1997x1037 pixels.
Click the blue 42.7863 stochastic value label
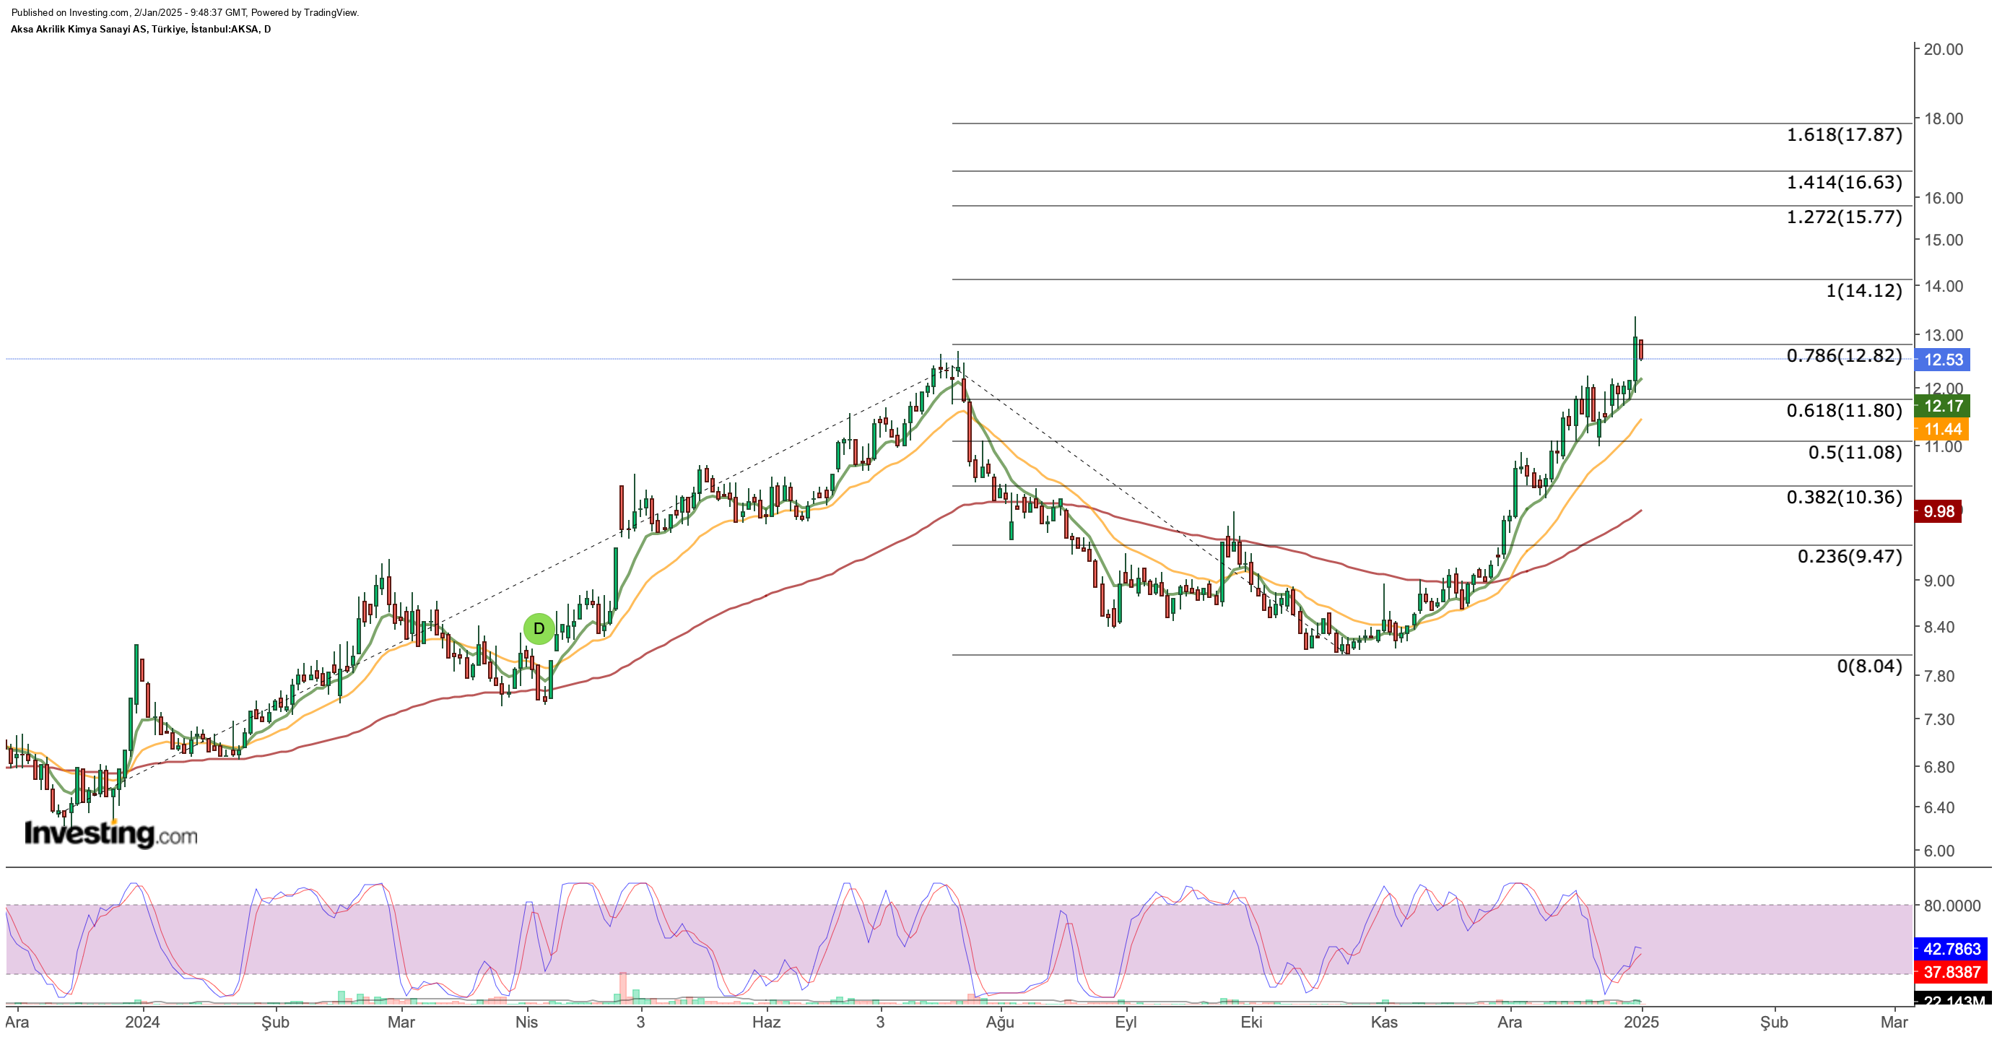[1951, 950]
